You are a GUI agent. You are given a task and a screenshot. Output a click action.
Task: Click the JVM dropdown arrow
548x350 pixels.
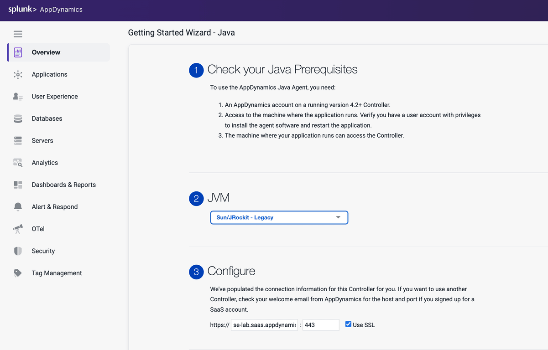point(338,217)
